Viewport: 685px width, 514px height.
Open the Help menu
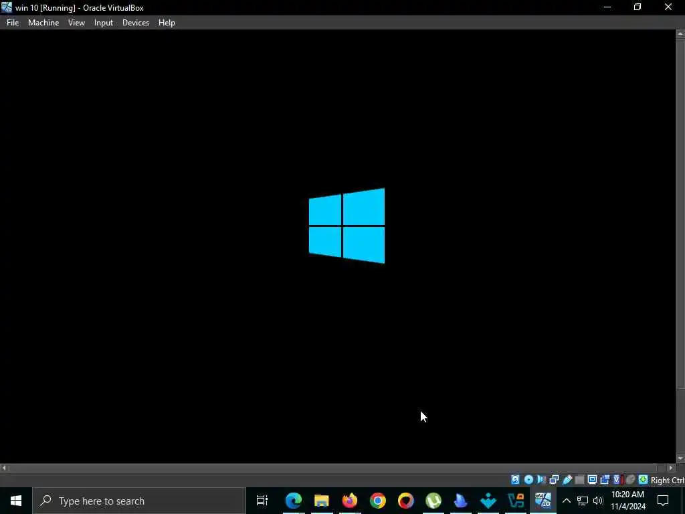(x=167, y=23)
